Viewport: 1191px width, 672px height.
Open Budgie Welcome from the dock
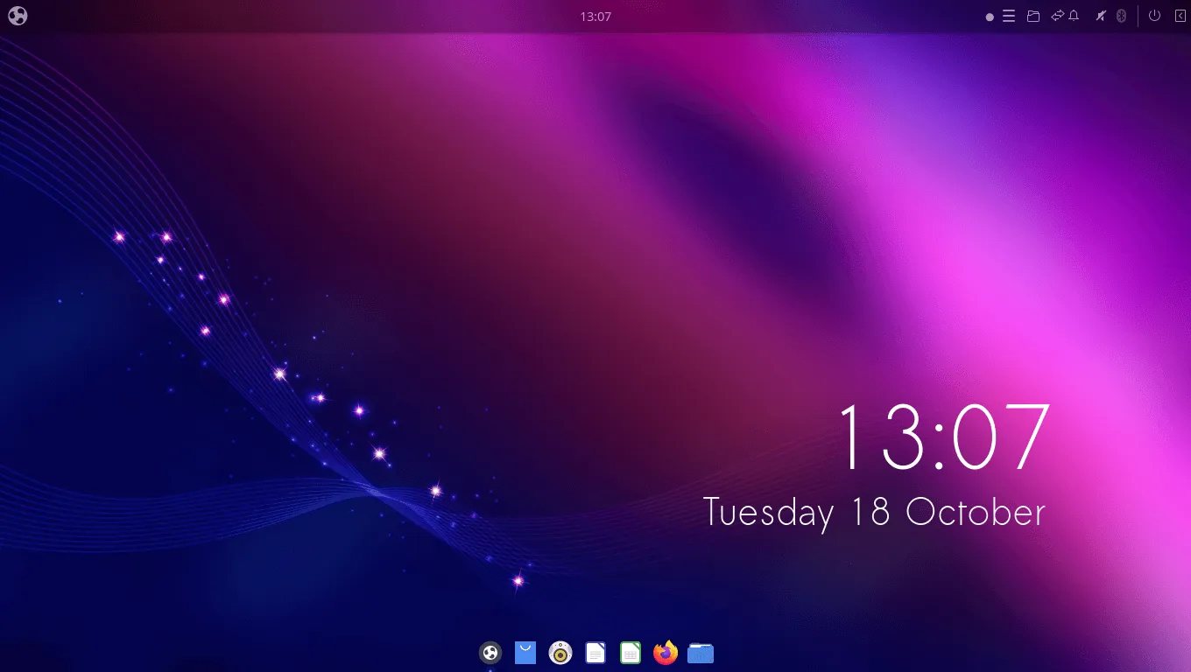pos(490,653)
